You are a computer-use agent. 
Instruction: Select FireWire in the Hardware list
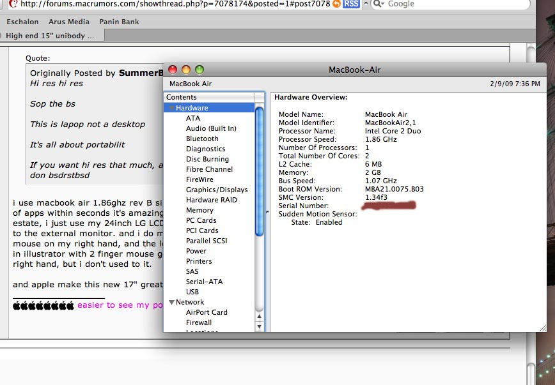coord(199,179)
